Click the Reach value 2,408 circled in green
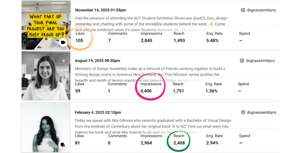 tap(179, 143)
